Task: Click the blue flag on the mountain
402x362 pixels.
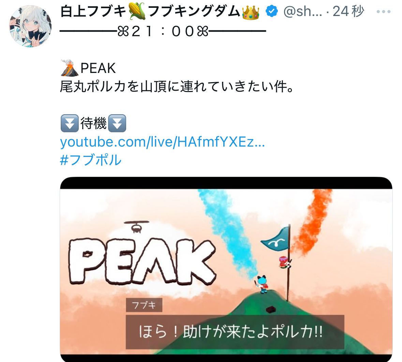Action: pyautogui.click(x=275, y=239)
